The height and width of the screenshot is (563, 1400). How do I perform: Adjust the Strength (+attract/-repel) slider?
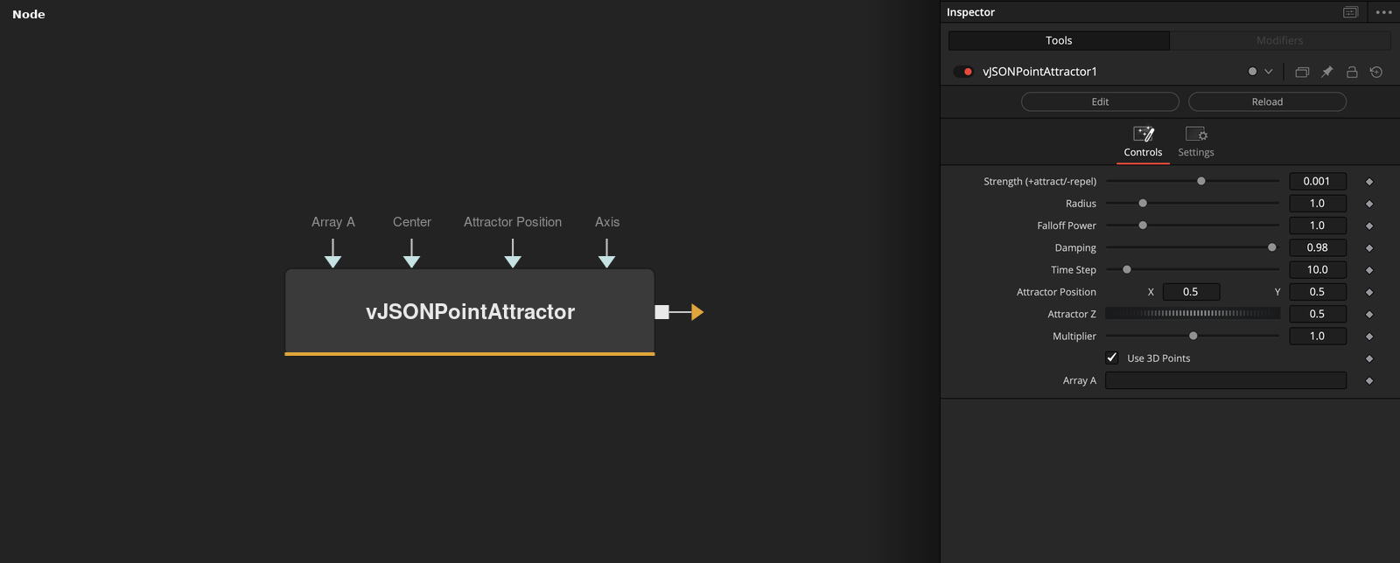(1193, 181)
